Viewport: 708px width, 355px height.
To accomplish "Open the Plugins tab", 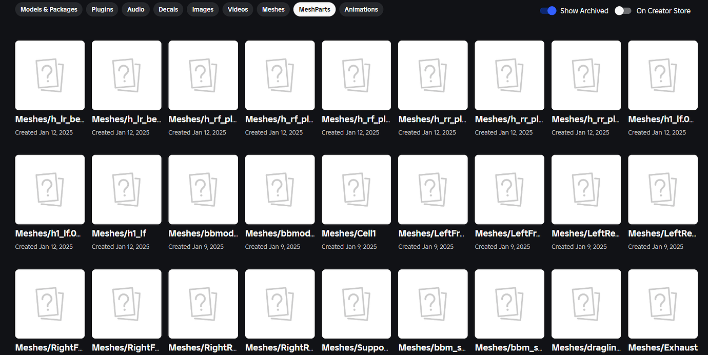I will pyautogui.click(x=102, y=9).
